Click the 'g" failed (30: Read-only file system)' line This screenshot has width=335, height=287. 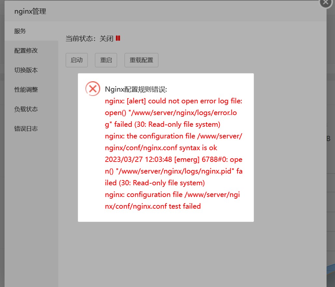(x=163, y=124)
